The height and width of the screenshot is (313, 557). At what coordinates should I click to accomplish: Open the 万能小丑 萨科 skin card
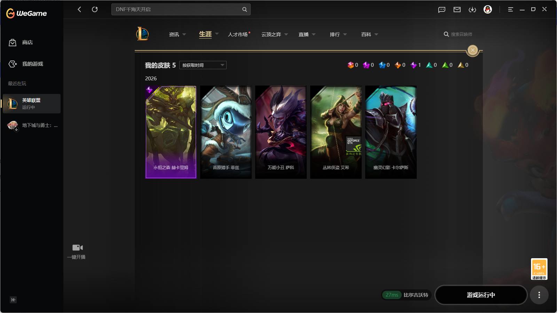point(281,132)
